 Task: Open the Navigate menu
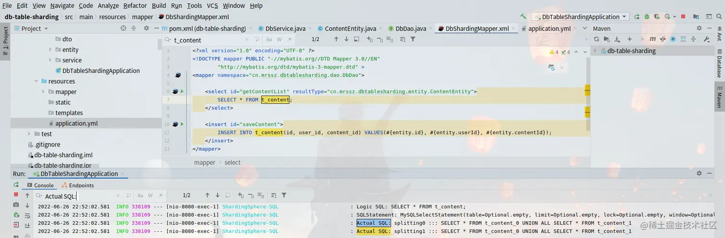tap(62, 6)
